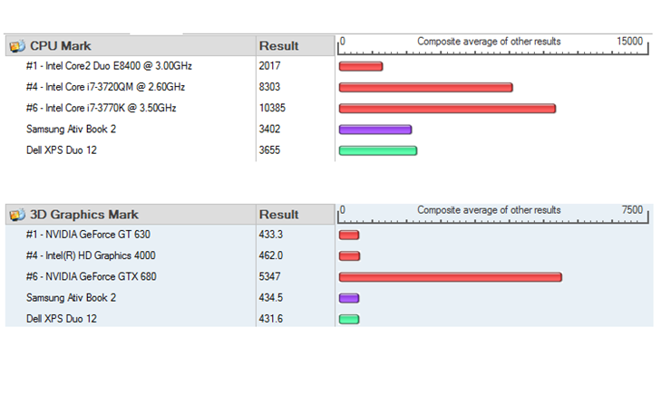Click the red bar for GeForce GT 630

(x=349, y=236)
